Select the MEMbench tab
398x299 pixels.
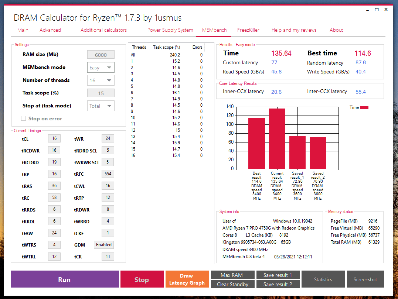click(x=214, y=30)
